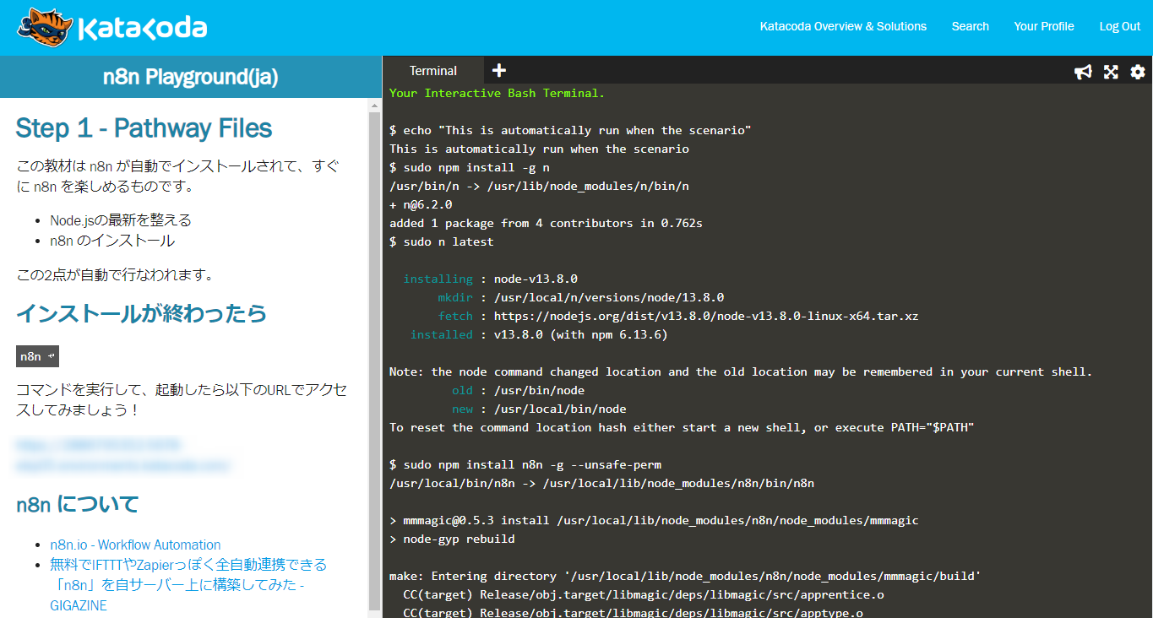Click the n8n Playground(ja) title bar

pos(190,77)
